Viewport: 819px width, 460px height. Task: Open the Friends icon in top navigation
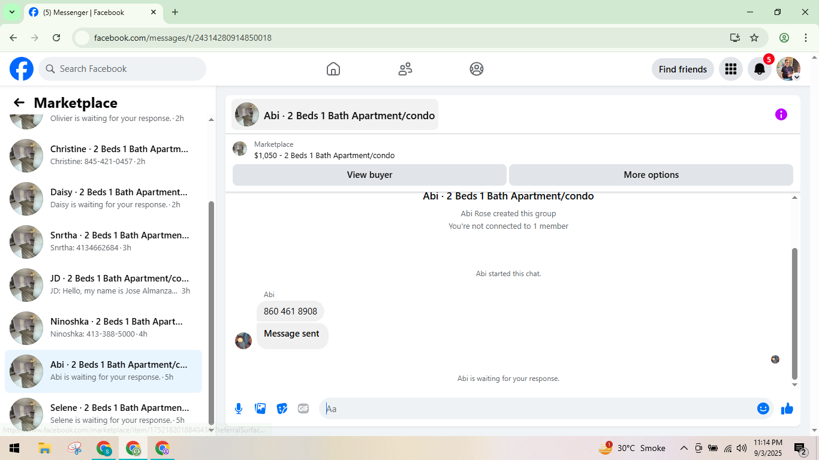pyautogui.click(x=405, y=69)
